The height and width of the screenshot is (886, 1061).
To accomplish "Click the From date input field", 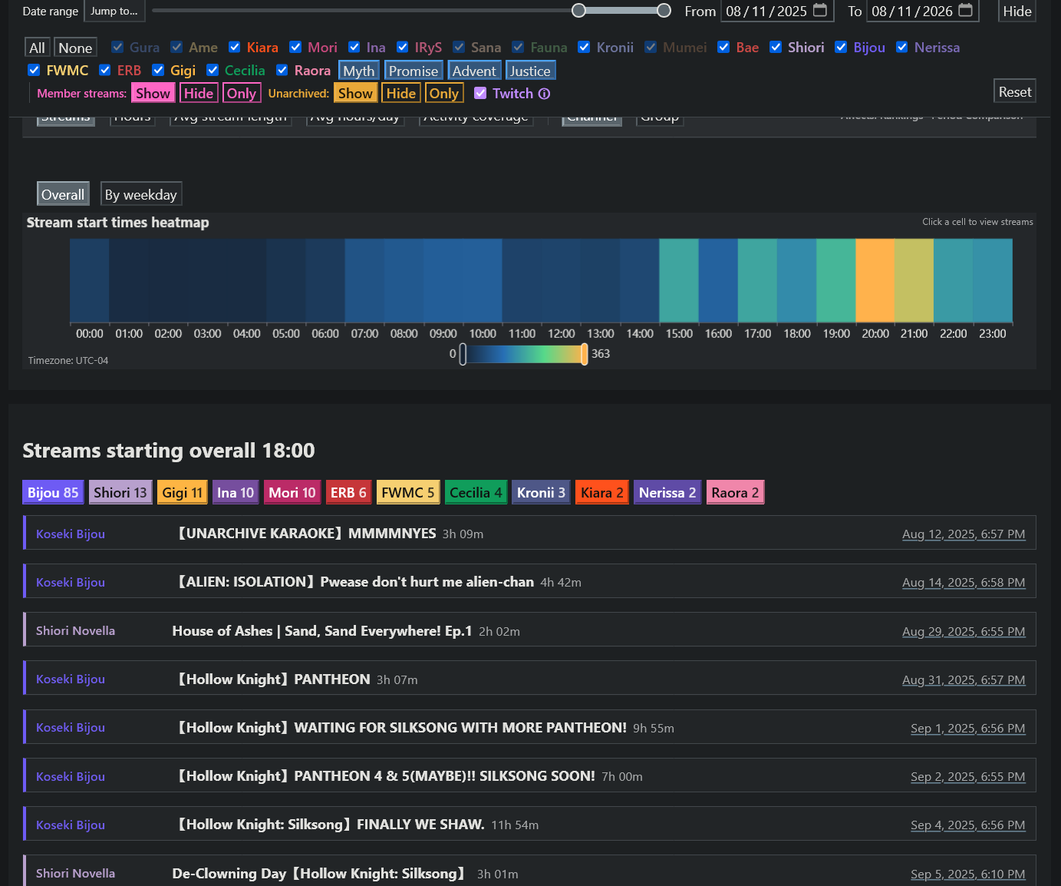I will (777, 11).
